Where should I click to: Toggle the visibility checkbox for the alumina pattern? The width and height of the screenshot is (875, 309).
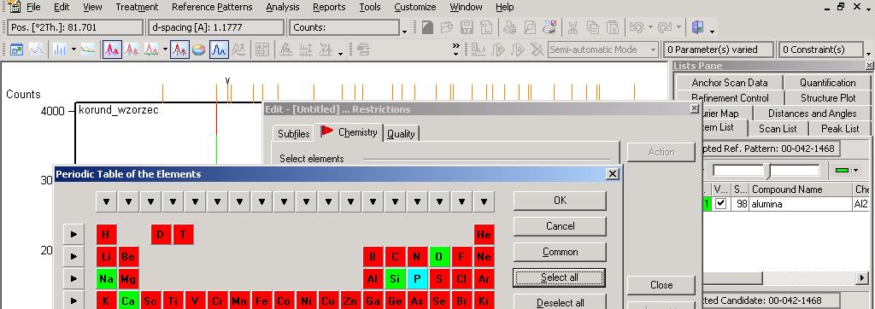coord(721,204)
